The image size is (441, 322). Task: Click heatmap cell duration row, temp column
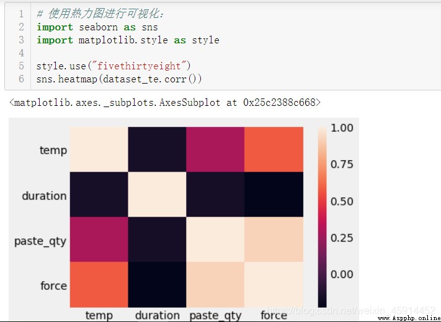(x=99, y=194)
